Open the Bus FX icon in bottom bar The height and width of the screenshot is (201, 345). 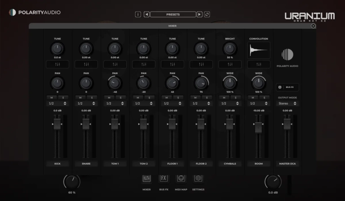point(164,179)
